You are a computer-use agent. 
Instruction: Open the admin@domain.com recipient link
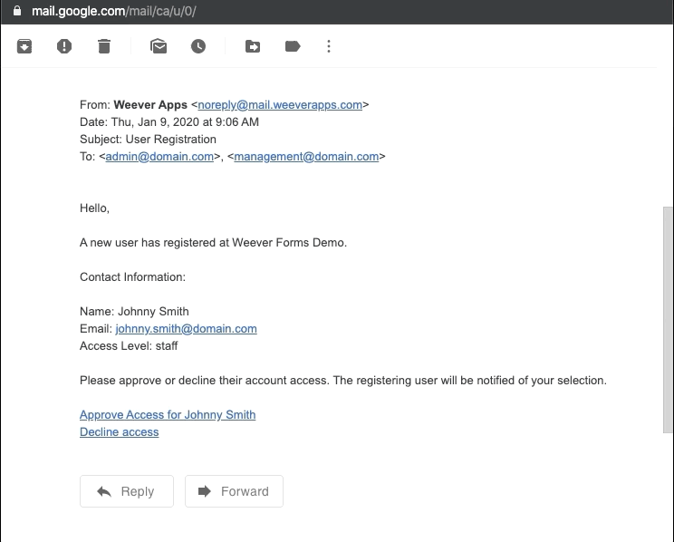(x=159, y=156)
